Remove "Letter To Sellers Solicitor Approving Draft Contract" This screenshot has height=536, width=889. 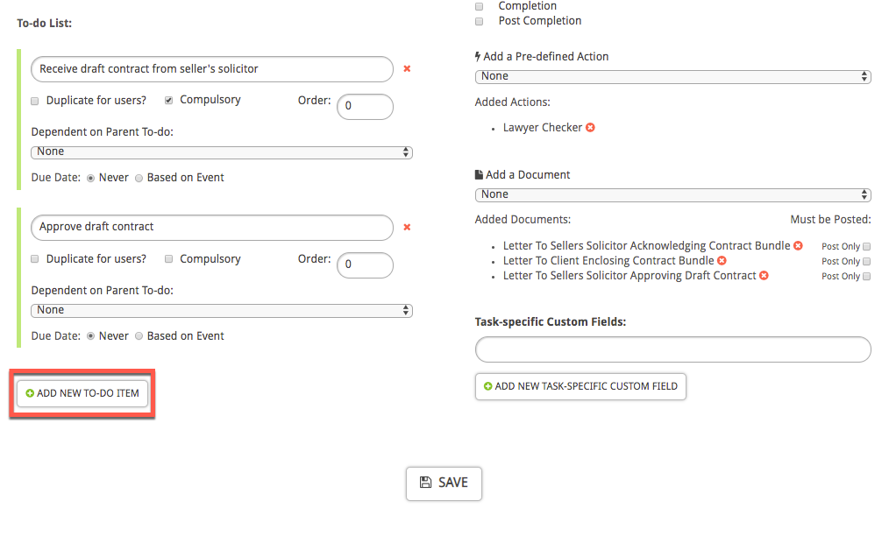[x=764, y=275]
